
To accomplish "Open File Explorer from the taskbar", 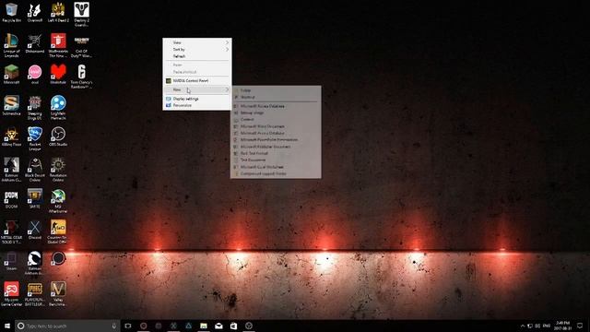I will pyautogui.click(x=204, y=326).
